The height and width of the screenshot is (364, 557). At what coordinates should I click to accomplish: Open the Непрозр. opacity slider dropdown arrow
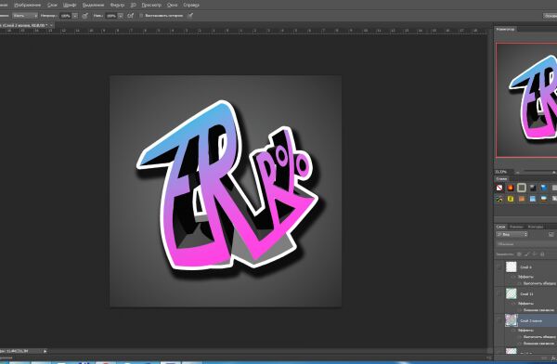(74, 16)
